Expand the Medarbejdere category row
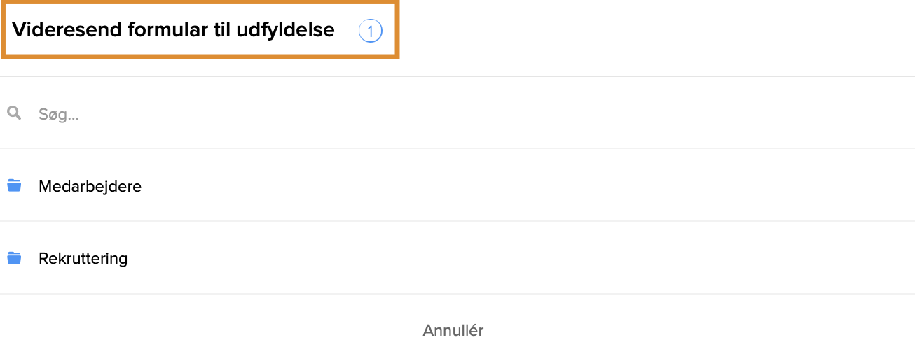 (x=455, y=187)
